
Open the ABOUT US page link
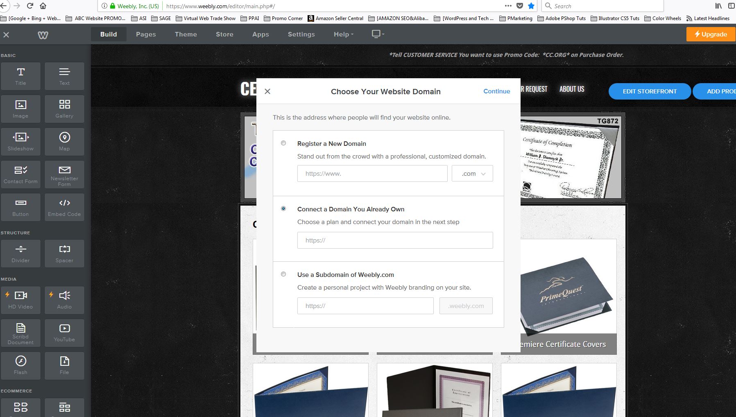click(572, 89)
